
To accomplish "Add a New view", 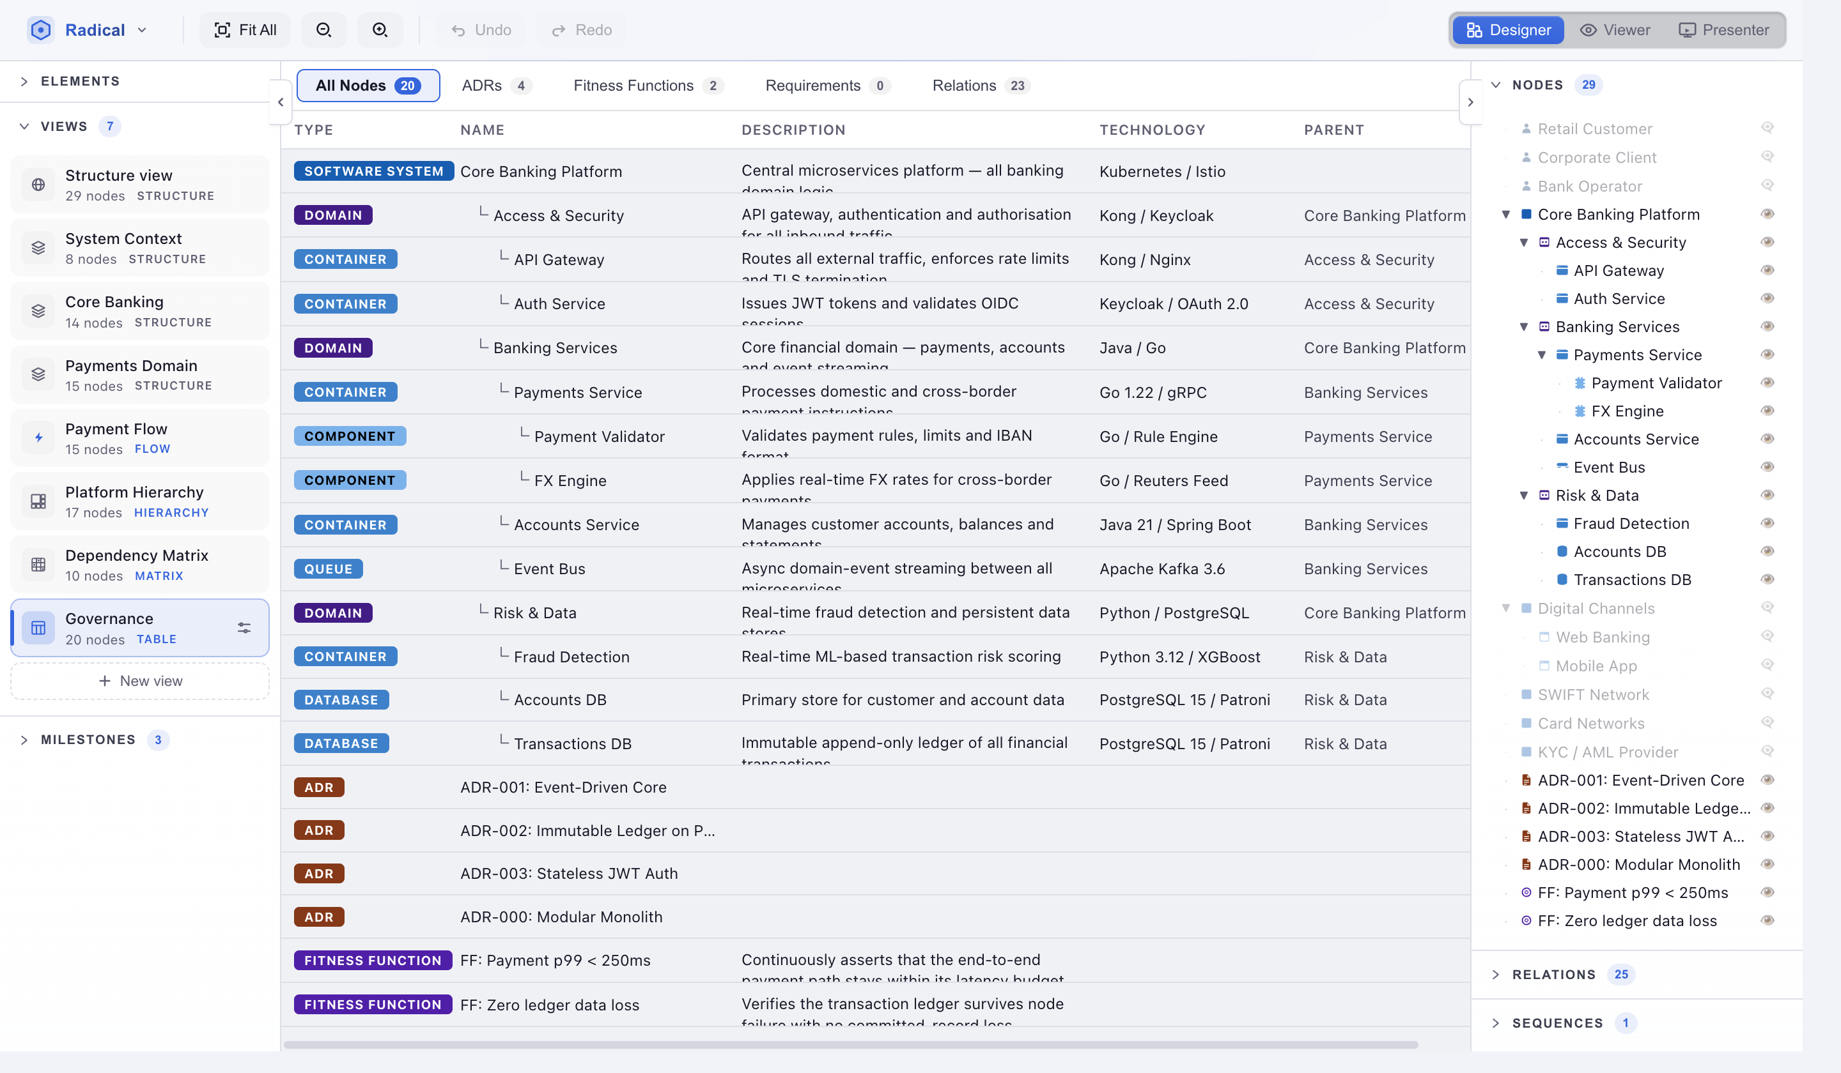I will pyautogui.click(x=140, y=680).
